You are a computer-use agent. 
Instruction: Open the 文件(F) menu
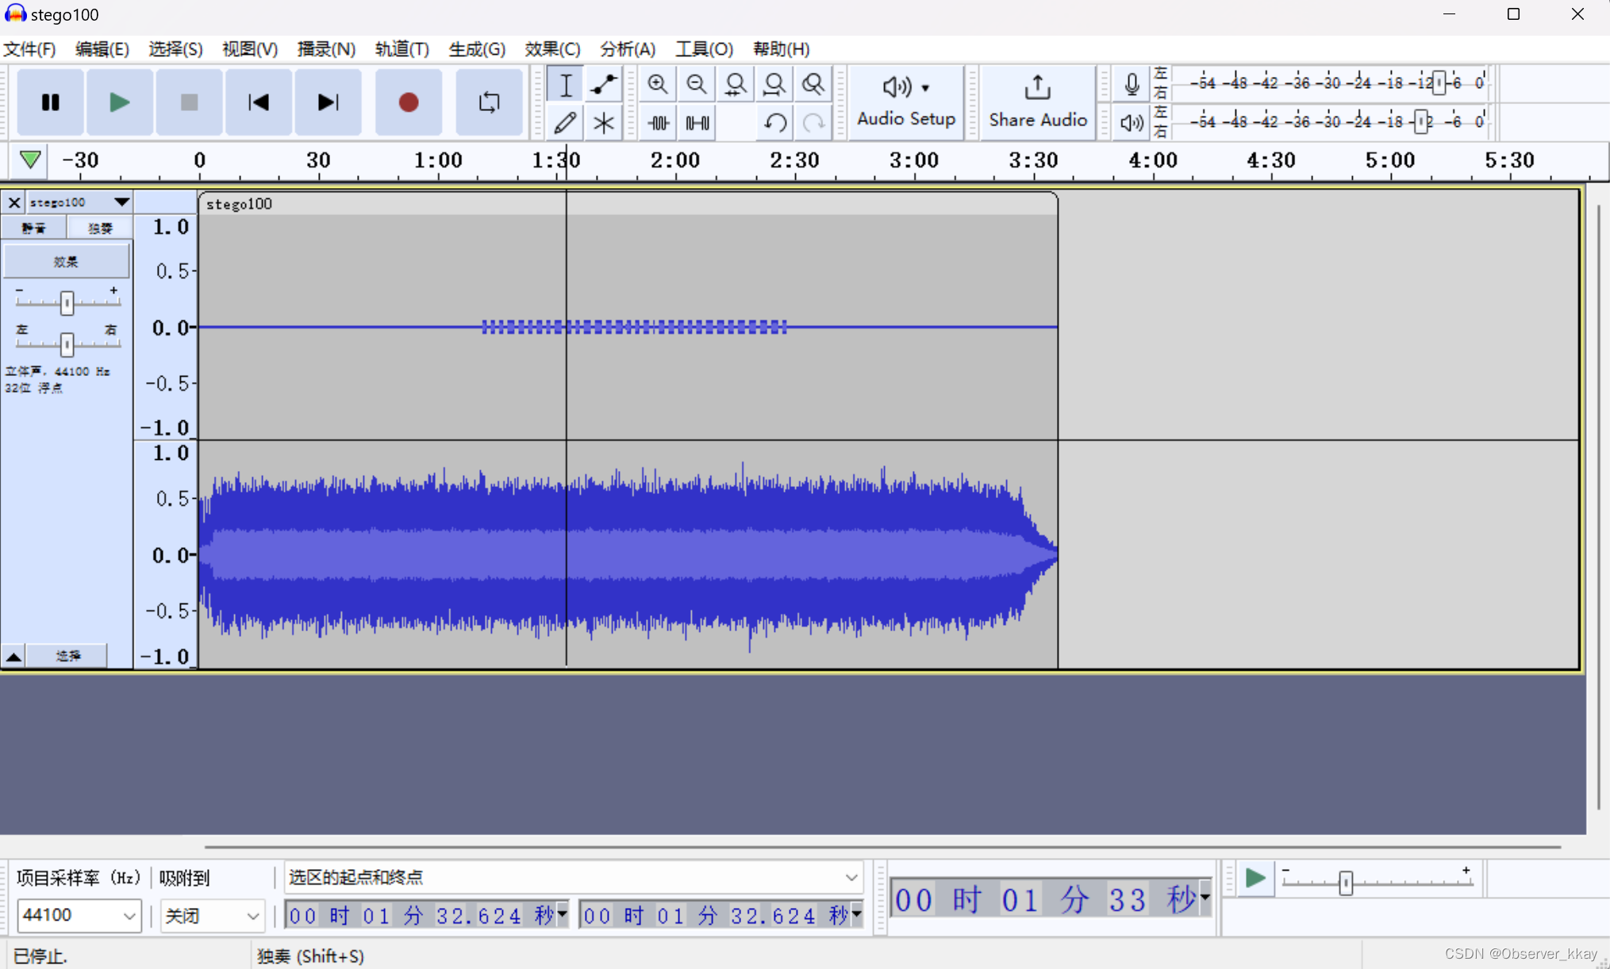[x=29, y=49]
